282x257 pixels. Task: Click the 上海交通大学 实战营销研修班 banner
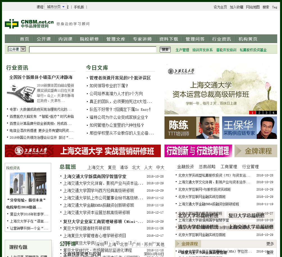(83, 151)
